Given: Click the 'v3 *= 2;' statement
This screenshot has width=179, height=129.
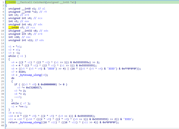Looking at the screenshot, I should pos(20,91).
